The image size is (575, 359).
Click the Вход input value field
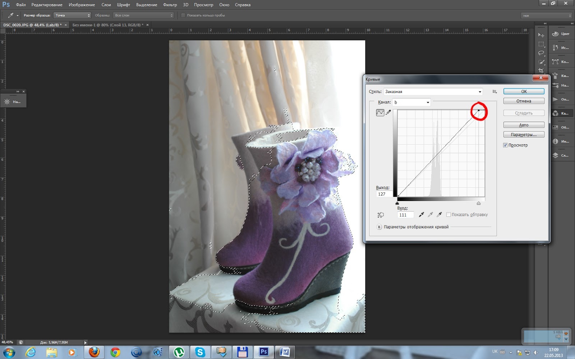click(x=406, y=215)
